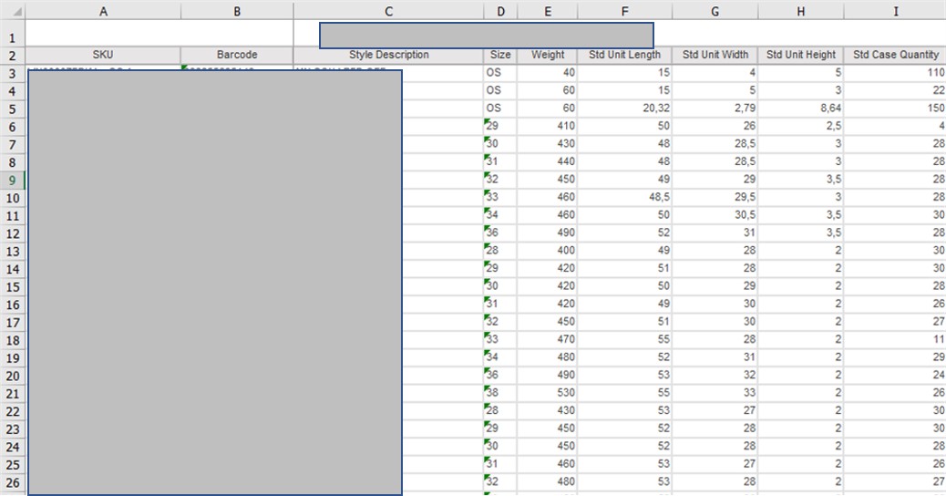
Task: Select case quantity 150 in row 5
Action: 895,108
